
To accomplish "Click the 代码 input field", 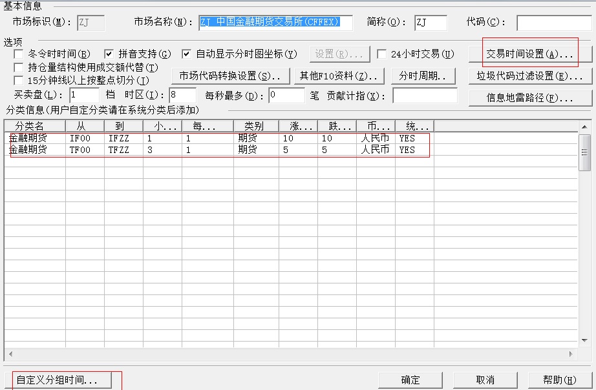I will point(554,23).
